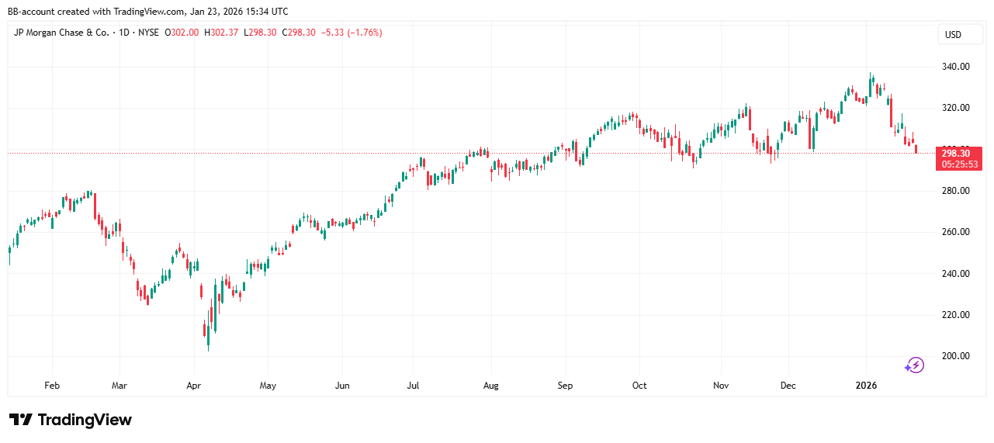Click the open value O302.00 in legend
Viewport: 994px width, 443px height.
coord(182,33)
